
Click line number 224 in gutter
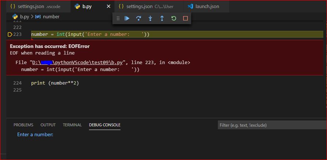point(18,83)
